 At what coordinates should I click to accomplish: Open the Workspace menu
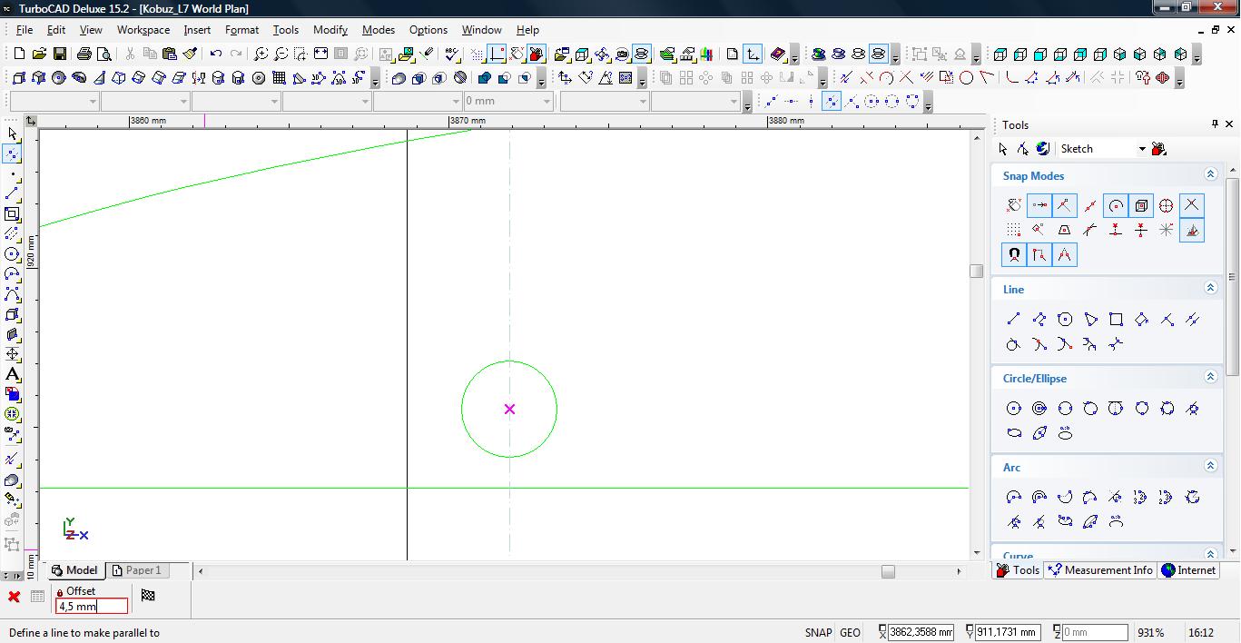point(143,30)
